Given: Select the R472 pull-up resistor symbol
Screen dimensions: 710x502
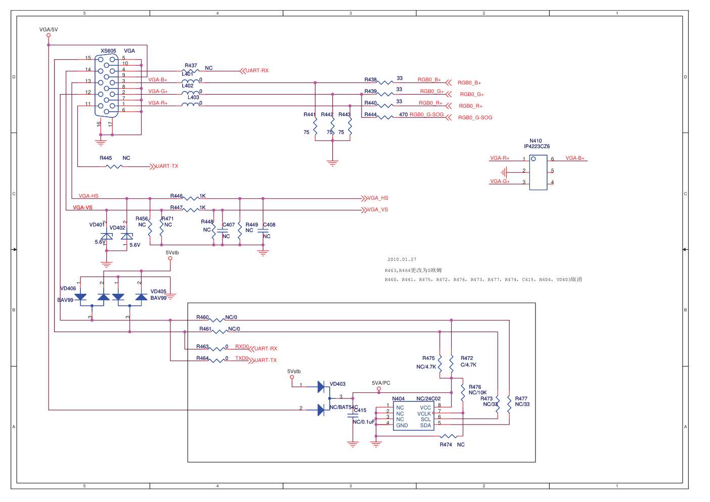Looking at the screenshot, I should (452, 362).
